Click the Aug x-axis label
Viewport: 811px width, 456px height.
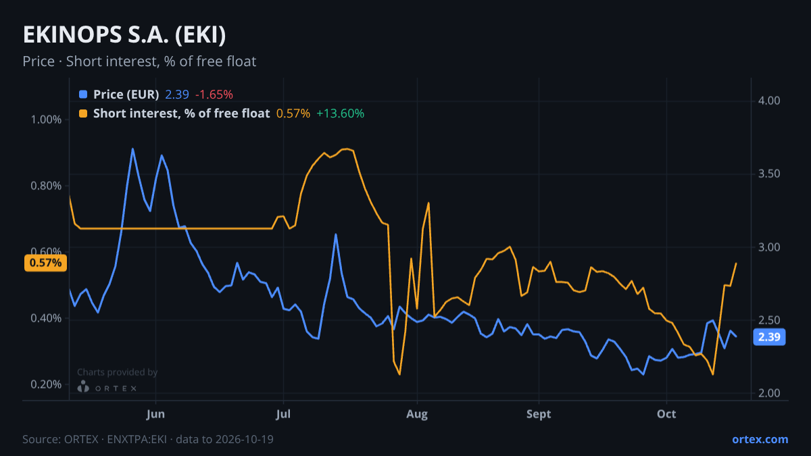[418, 414]
